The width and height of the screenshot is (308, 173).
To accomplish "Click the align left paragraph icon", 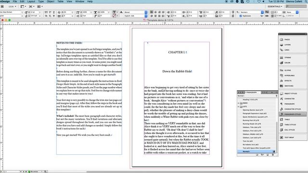I will click(152, 12).
